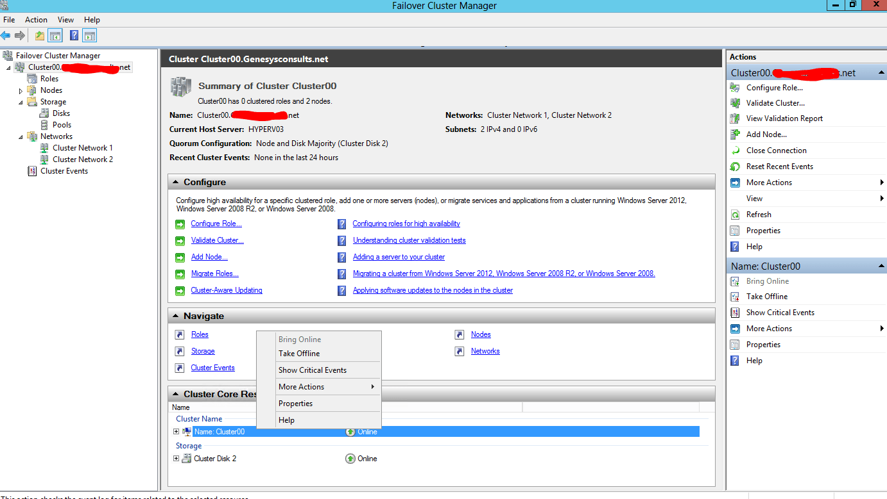Click the Forward arrow toolbar icon

coord(20,36)
